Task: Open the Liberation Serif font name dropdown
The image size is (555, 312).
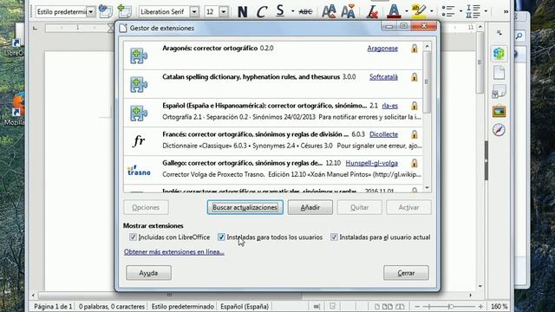Action: coord(194,11)
